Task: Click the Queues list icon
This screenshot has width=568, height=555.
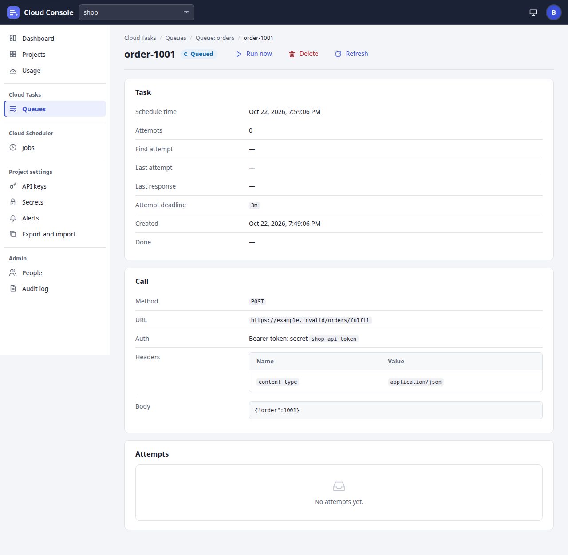Action: pyautogui.click(x=13, y=109)
